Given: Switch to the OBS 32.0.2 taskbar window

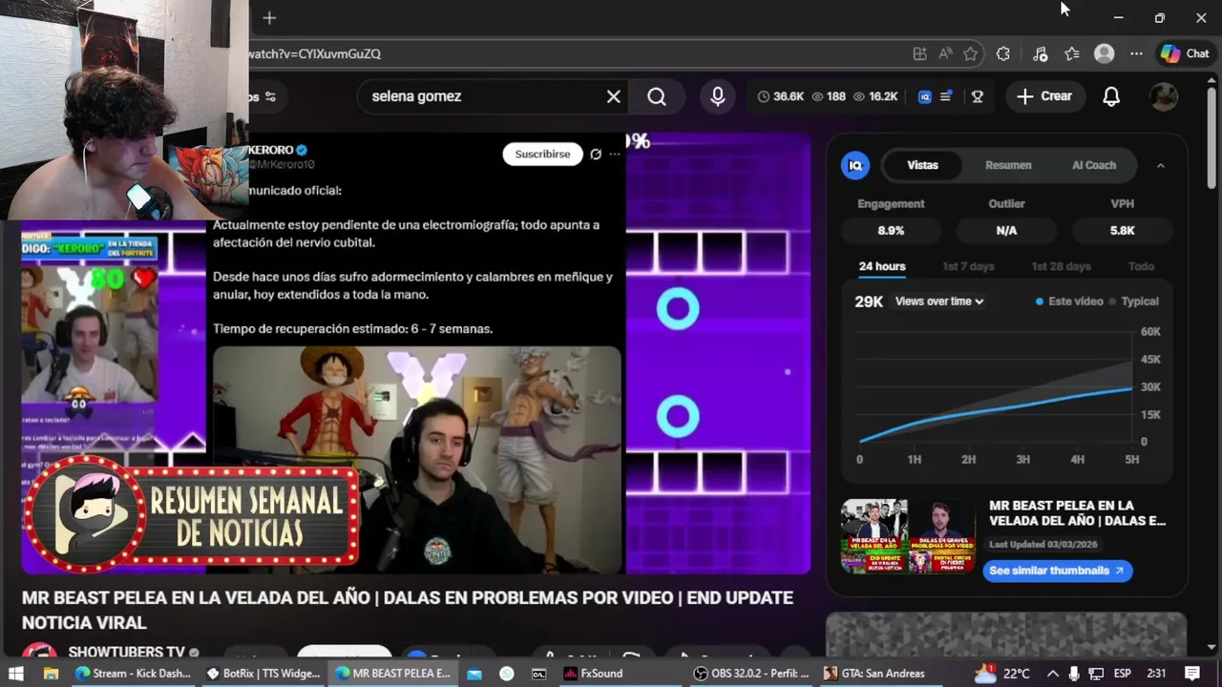Looking at the screenshot, I should (x=751, y=673).
